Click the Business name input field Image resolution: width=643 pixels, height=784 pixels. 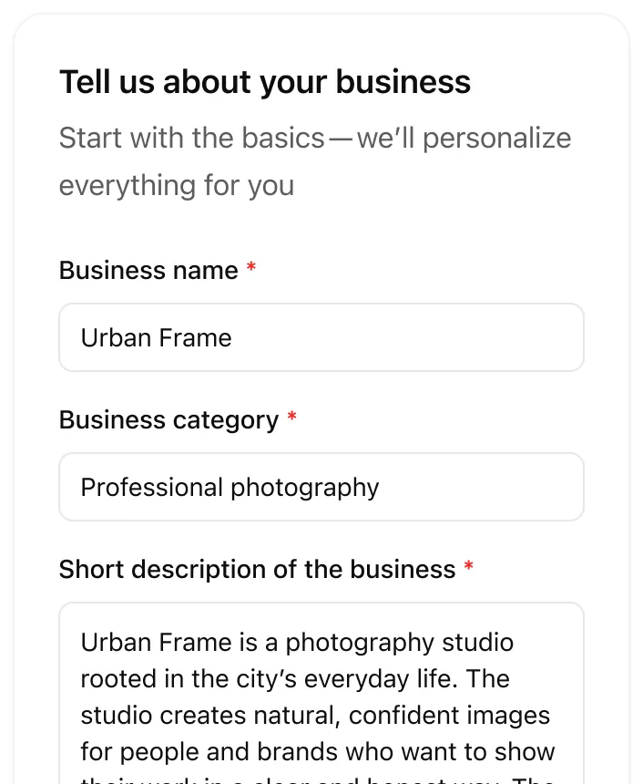point(321,337)
